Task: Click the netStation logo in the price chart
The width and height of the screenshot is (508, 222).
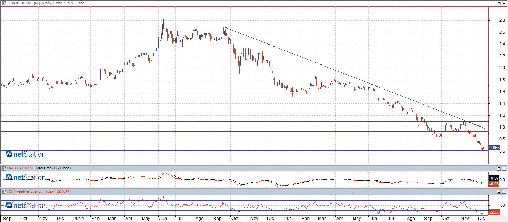Action: coord(26,154)
